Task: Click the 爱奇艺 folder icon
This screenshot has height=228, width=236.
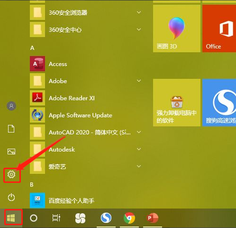Action: [37, 166]
